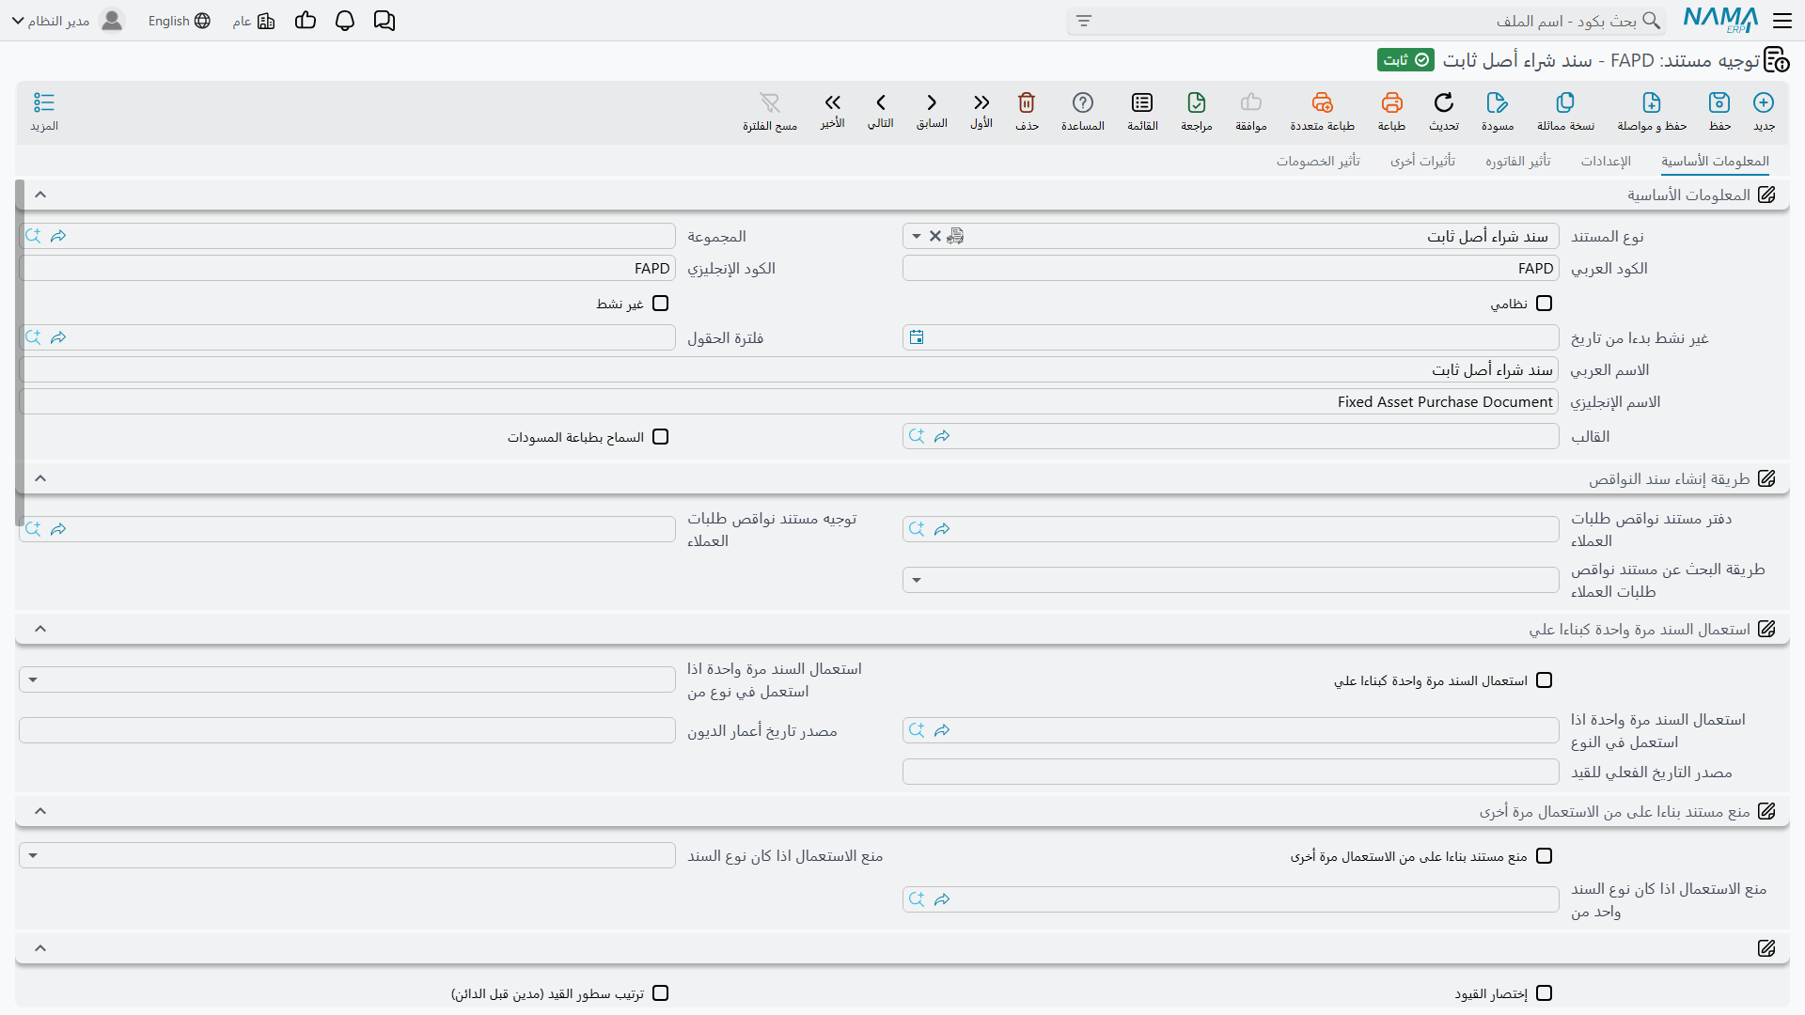Image resolution: width=1805 pixels, height=1015 pixels.
Task: Clear نوع المستند value with X
Action: point(935,236)
